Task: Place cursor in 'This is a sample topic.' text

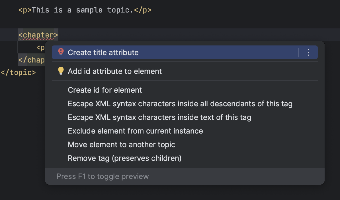Action: tap(83, 10)
